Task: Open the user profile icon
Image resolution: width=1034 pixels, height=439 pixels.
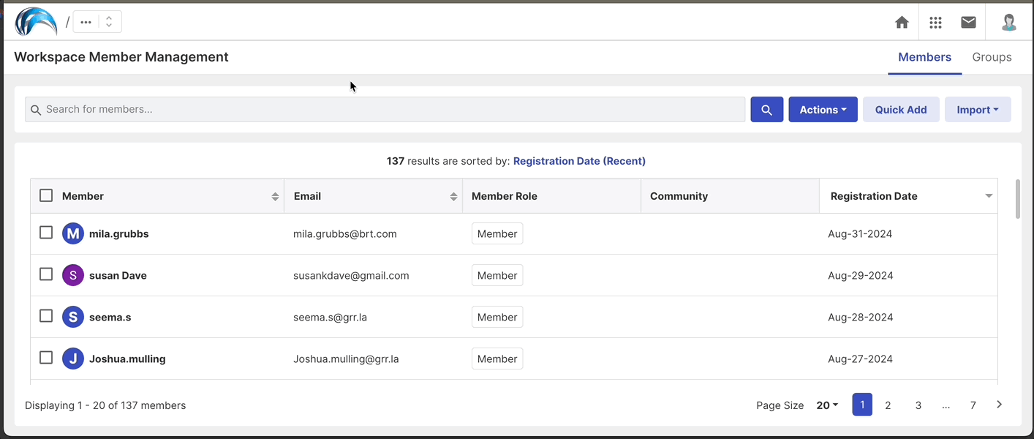Action: (x=1008, y=22)
